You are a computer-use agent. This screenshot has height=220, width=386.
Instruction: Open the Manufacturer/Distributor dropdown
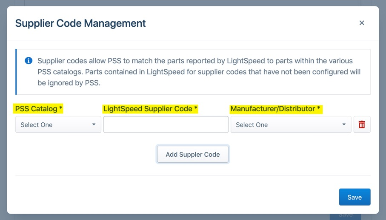(x=291, y=124)
